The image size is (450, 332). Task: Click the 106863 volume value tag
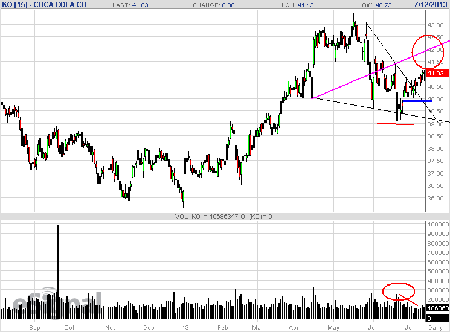[x=438, y=308]
